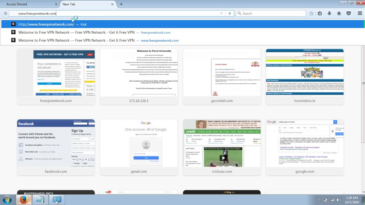
Task: Click the Windows Start button
Action: [7, 200]
